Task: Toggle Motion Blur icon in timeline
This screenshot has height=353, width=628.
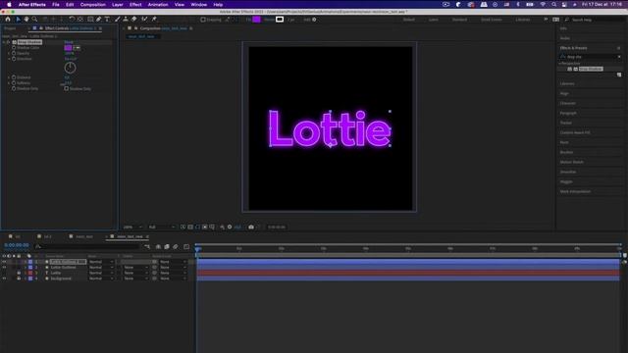Action: 176,246
